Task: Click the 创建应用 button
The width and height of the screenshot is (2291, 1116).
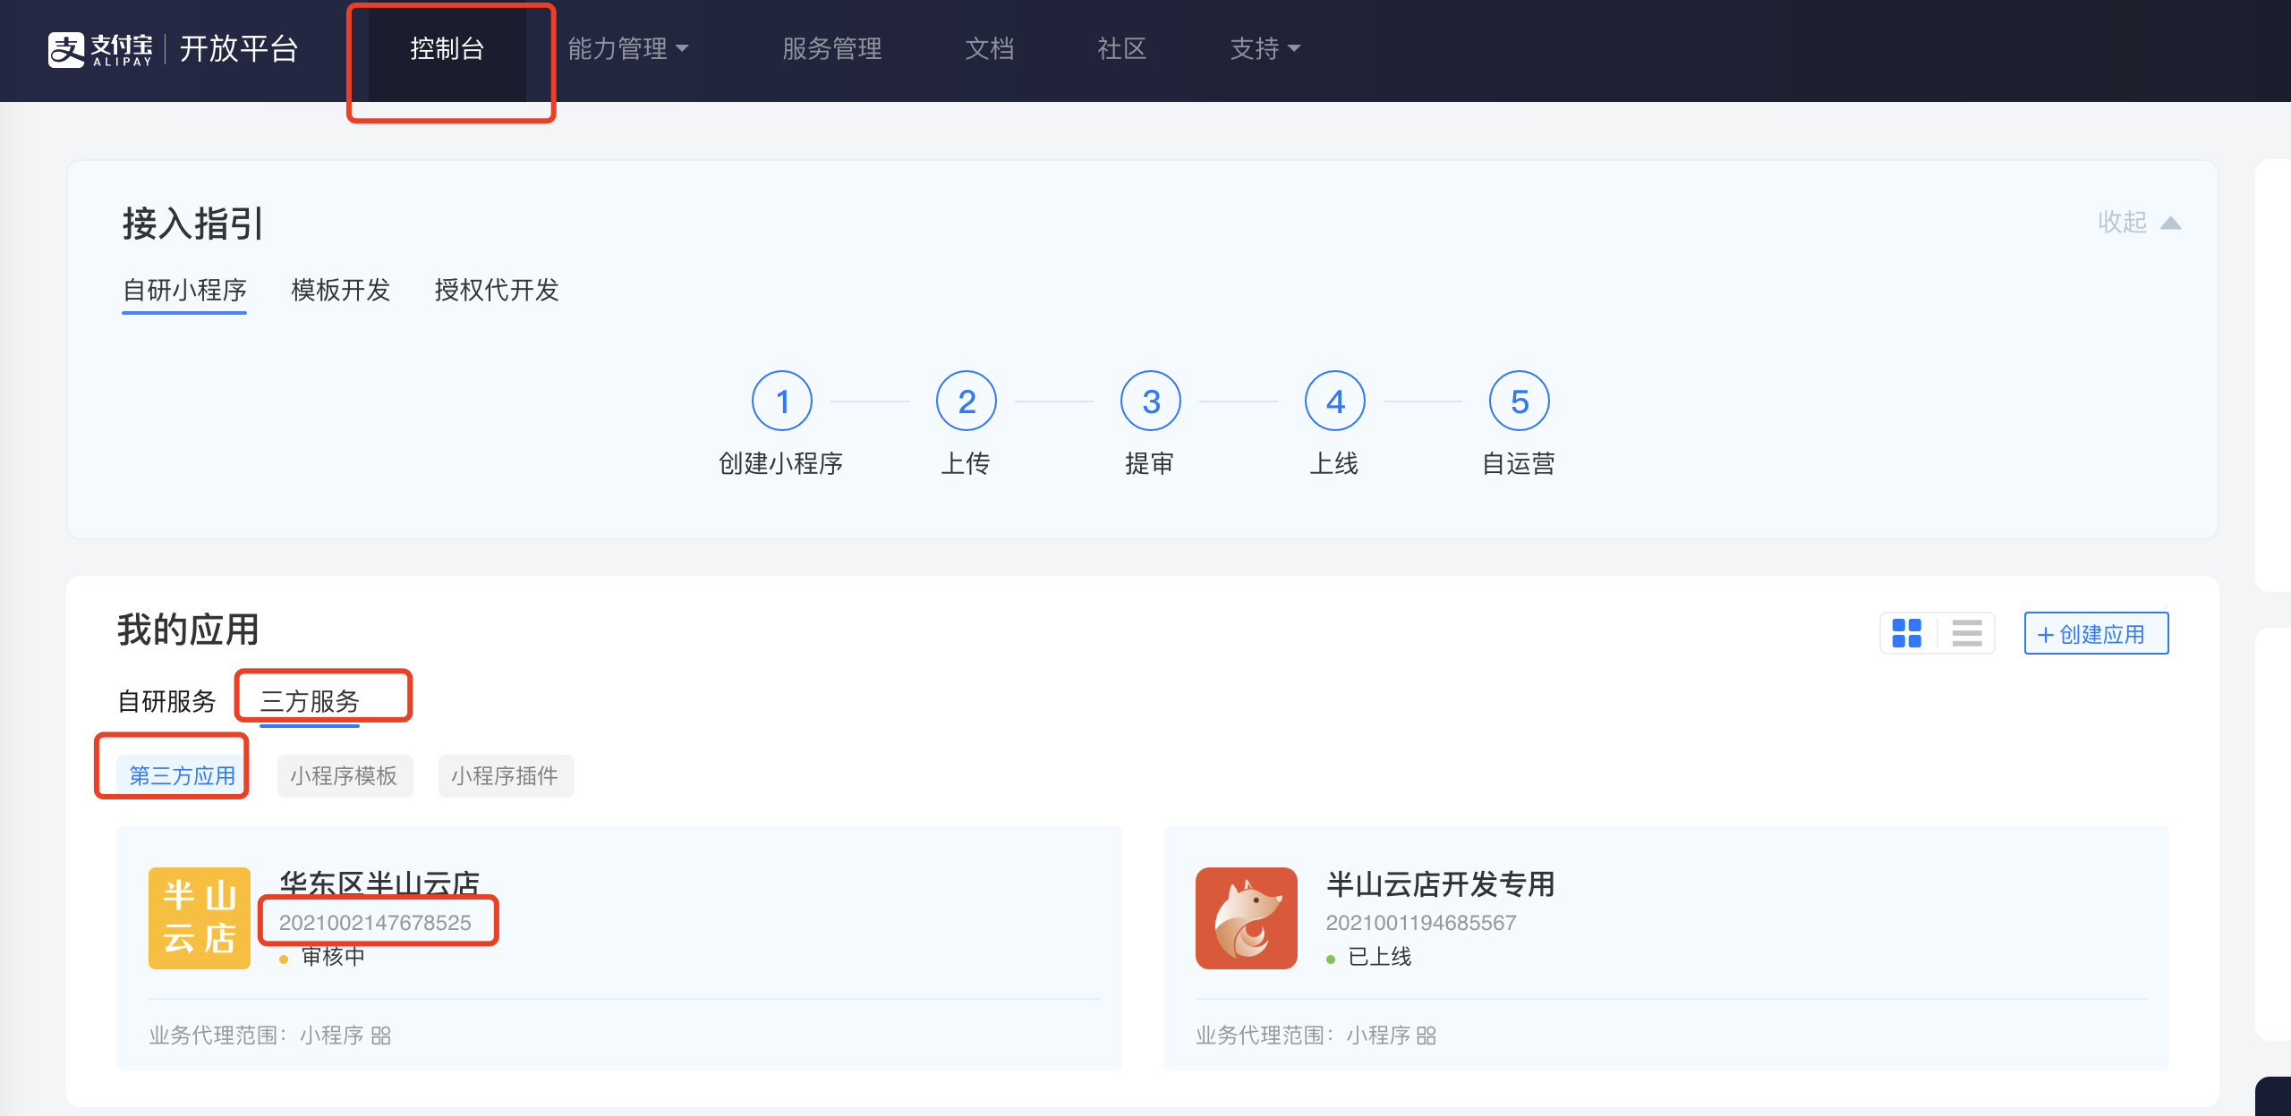Action: tap(2095, 634)
